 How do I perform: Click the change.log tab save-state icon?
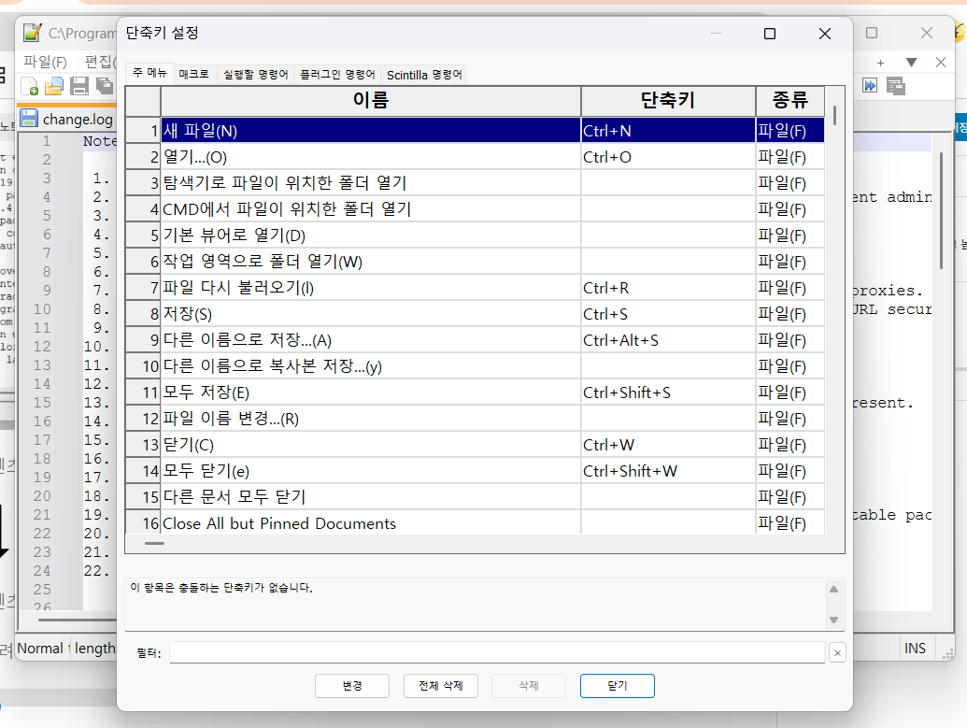[29, 119]
